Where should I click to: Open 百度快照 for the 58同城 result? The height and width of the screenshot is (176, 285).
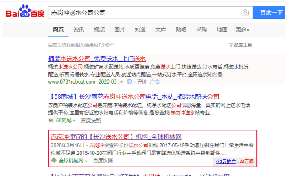click(x=91, y=120)
